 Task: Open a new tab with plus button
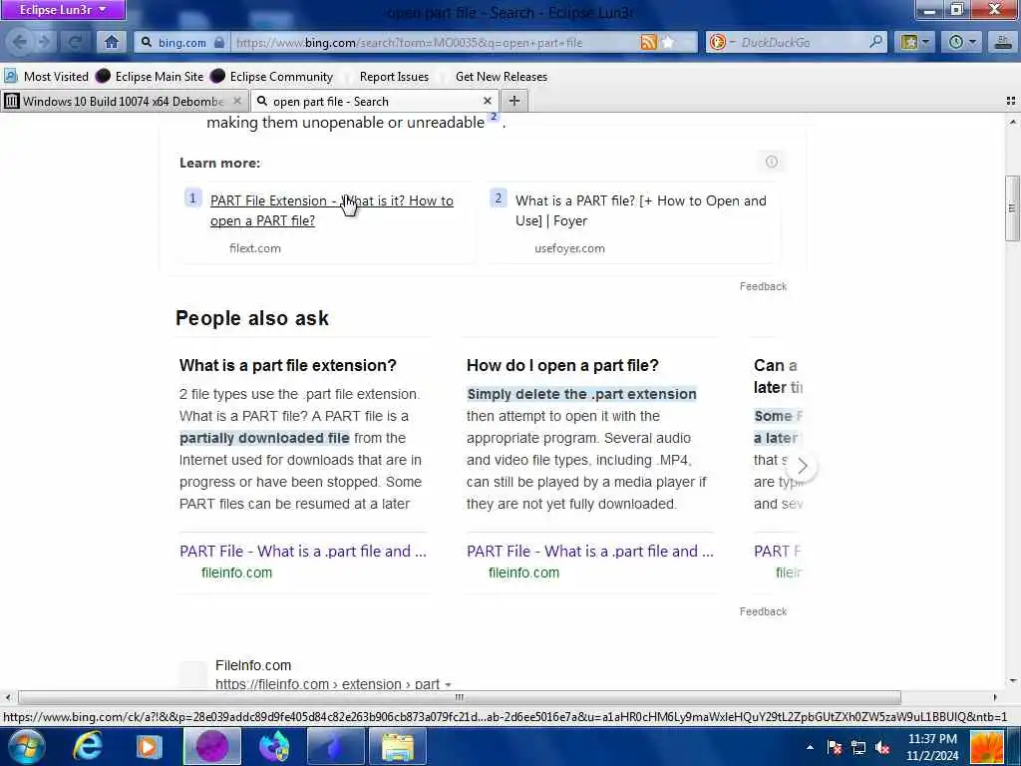tap(514, 101)
